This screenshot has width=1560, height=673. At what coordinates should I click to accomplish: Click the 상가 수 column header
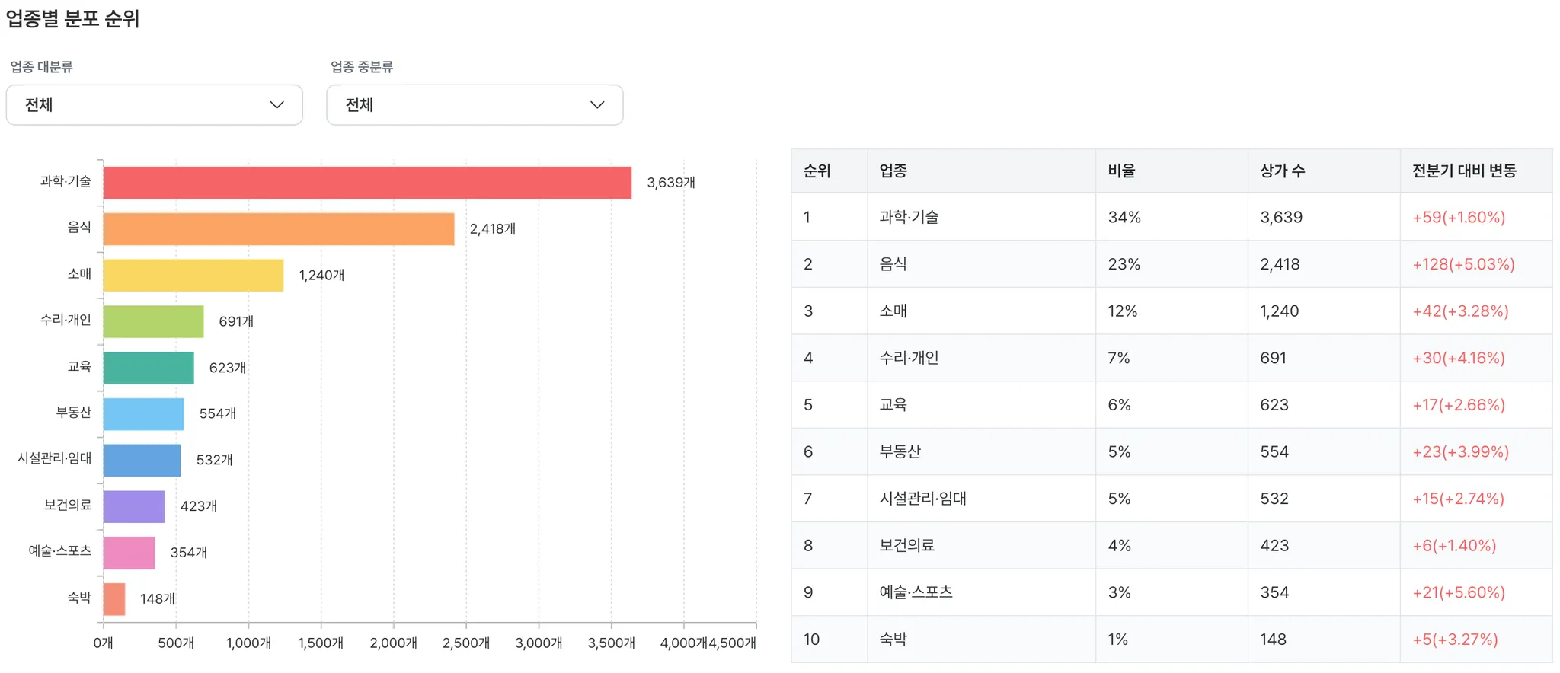[x=1283, y=171]
